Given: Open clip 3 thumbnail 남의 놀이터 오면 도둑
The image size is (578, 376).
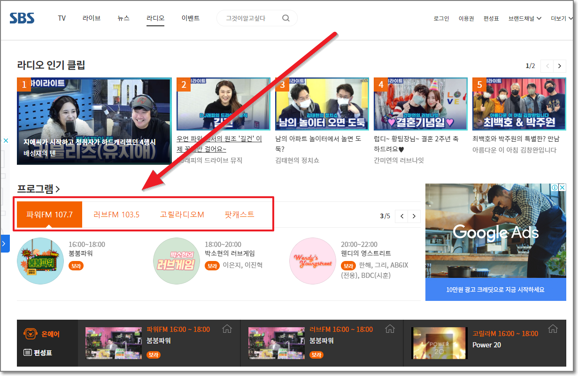Looking at the screenshot, I should [322, 104].
